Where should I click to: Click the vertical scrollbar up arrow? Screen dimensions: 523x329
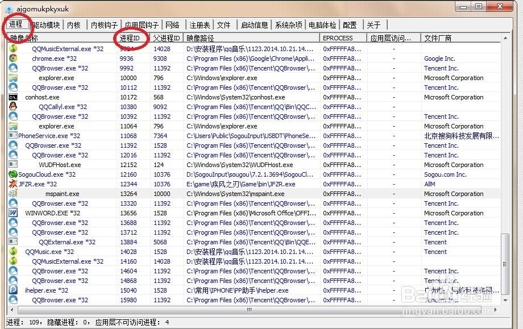[505, 38]
